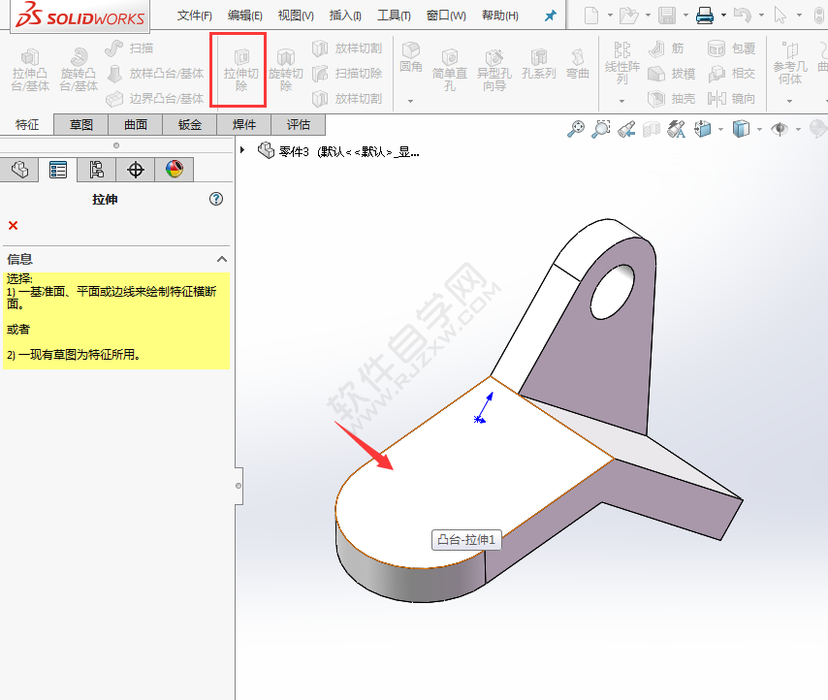Viewport: 828px width, 700px height.
Task: Open the 编辑(E) menu
Action: coord(245,16)
